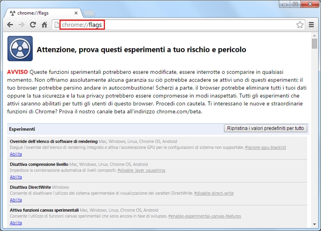Viewport: 321px width, 231px height.
Task: Open a new tab
Action: tap(89, 13)
